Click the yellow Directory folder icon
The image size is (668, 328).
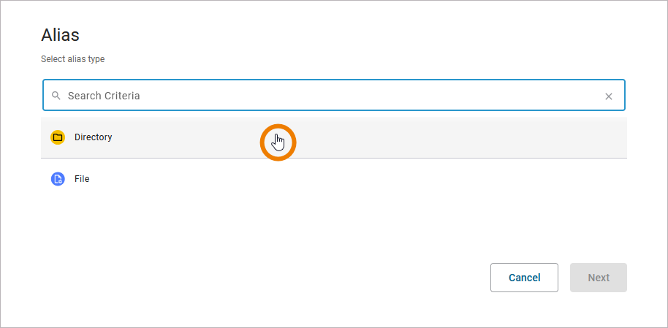[x=58, y=137]
